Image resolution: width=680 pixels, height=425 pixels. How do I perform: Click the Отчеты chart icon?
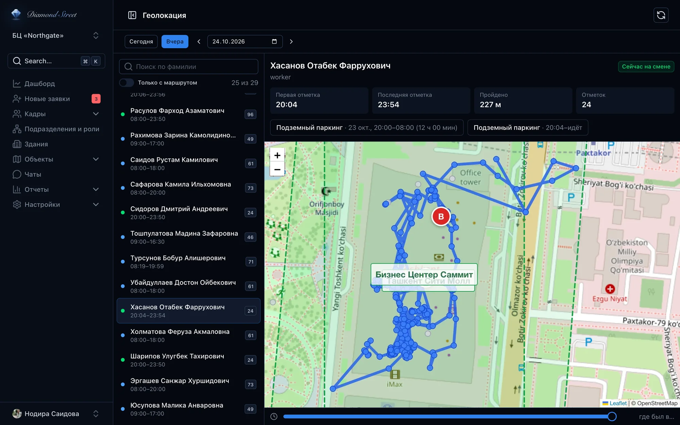(x=17, y=189)
